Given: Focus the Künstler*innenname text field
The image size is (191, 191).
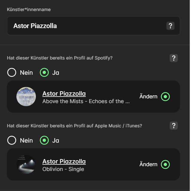Looking at the screenshot, I should [87, 26].
